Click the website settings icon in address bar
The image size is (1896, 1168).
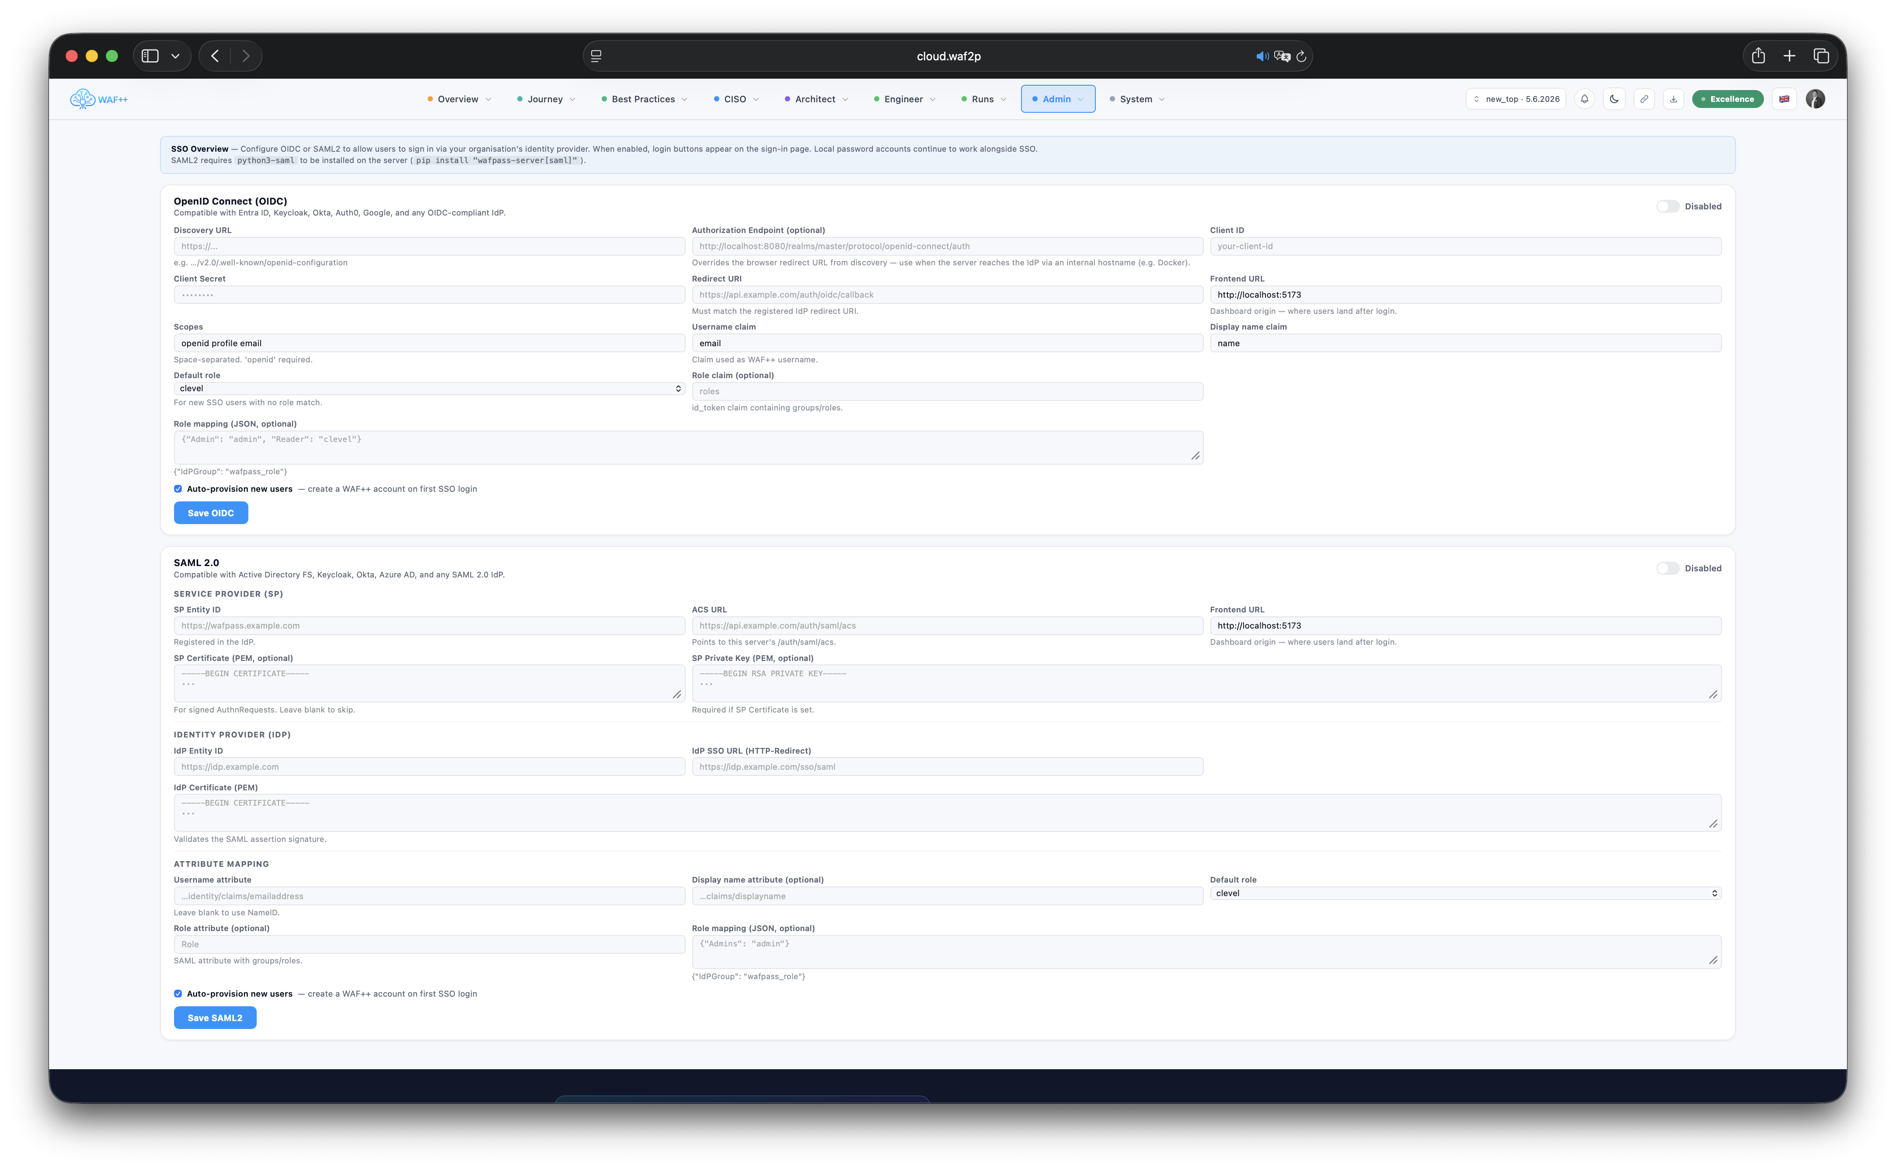click(596, 56)
